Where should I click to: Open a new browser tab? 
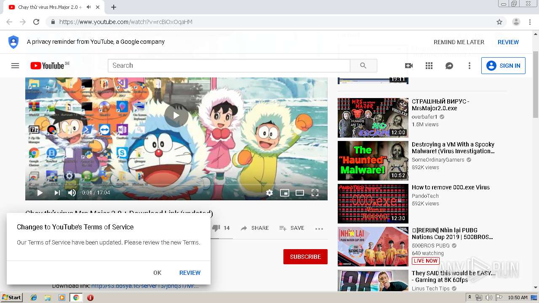click(114, 7)
